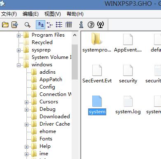
Task: Click the tree pane scrollbar thumb
Action: tap(75, 62)
